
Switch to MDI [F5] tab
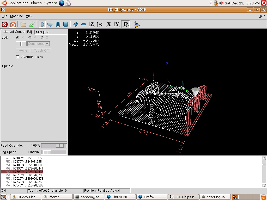[x=42, y=32]
